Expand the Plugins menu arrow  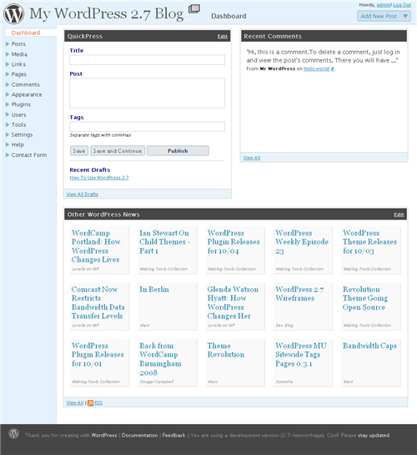pyautogui.click(x=8, y=104)
